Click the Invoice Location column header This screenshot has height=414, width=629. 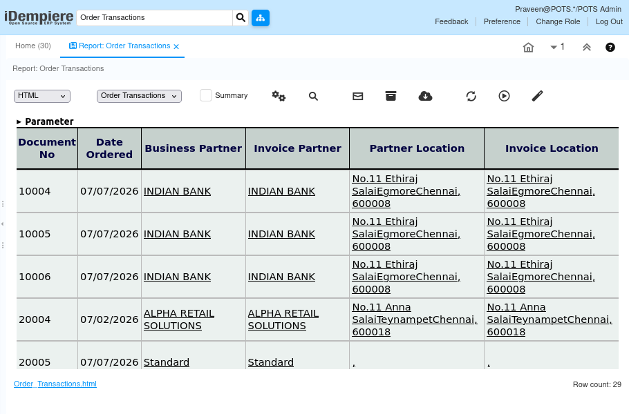click(x=552, y=148)
